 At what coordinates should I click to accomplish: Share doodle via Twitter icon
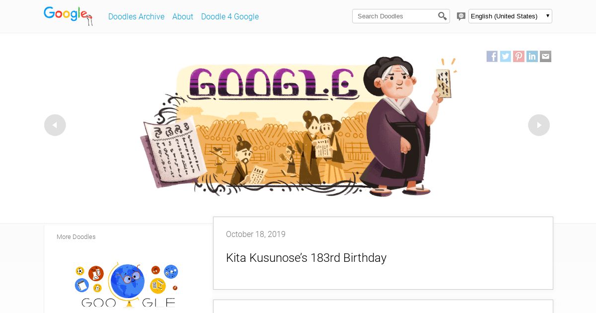(x=506, y=57)
